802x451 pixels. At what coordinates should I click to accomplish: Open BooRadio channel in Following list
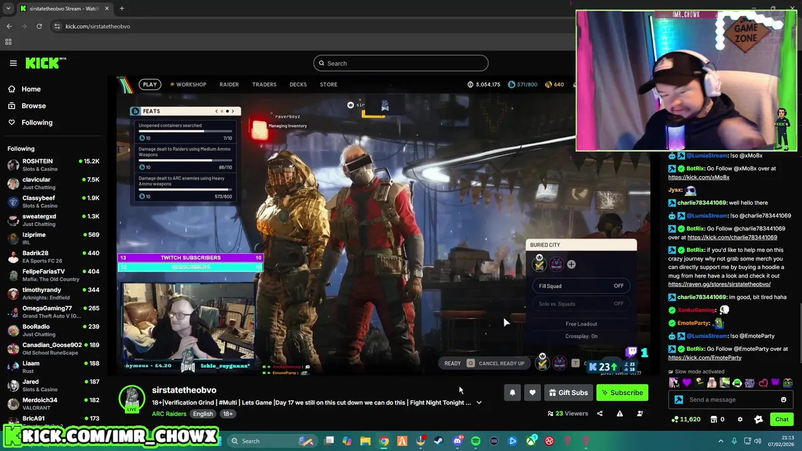(53, 330)
